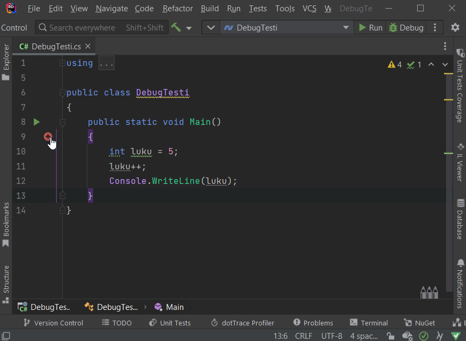The image size is (466, 341).
Task: Open IDE settings gear icon
Action: pos(455,27)
